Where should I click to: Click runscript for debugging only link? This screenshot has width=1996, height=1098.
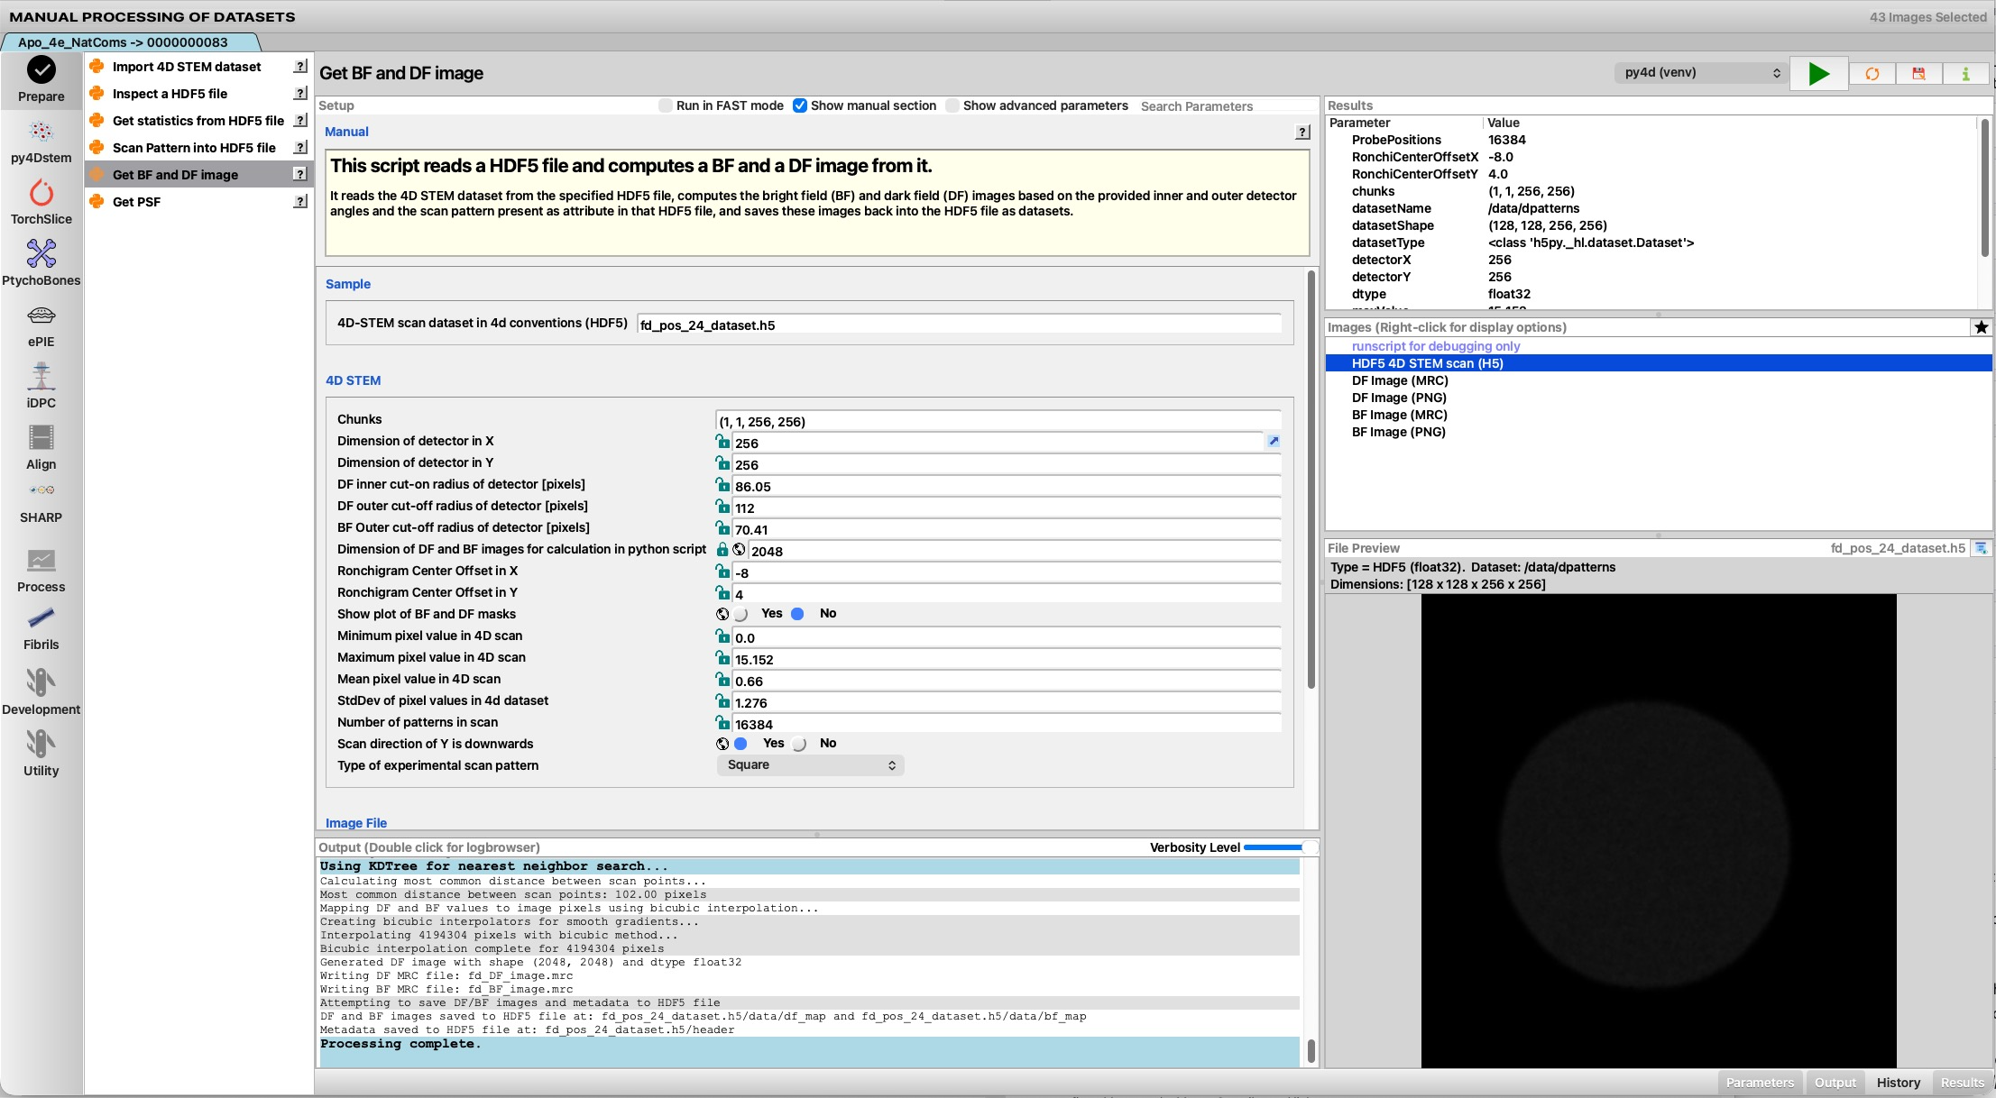[x=1436, y=346]
